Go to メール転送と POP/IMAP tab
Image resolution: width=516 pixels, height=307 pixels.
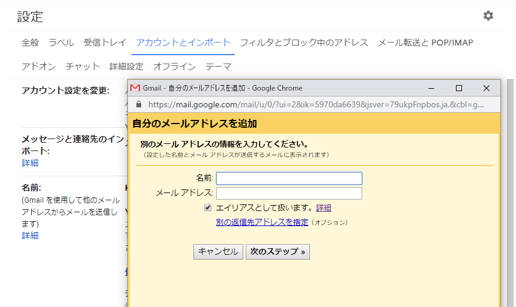tap(425, 43)
